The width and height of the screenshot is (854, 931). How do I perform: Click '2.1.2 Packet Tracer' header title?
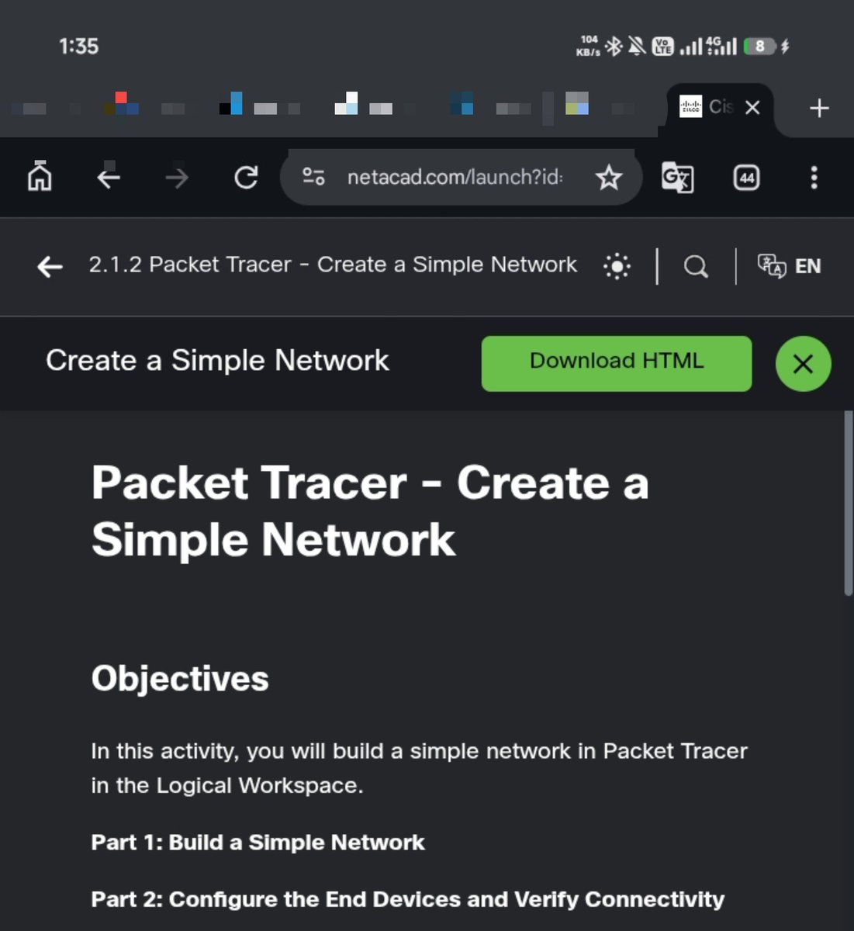(x=333, y=265)
